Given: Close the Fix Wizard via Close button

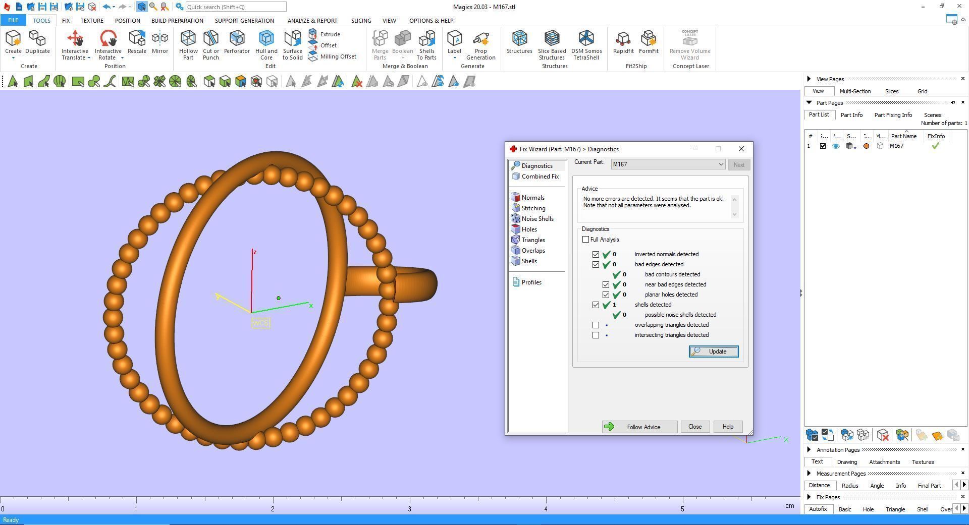Looking at the screenshot, I should tap(695, 427).
